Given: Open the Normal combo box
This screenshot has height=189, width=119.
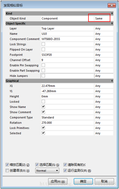Looking at the screenshot, I should tap(47, 171).
